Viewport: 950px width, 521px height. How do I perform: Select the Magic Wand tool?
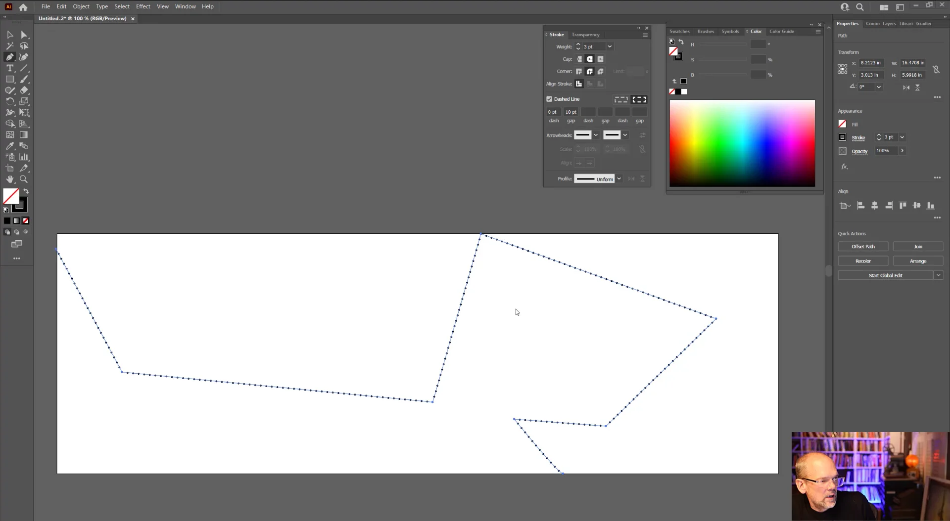point(10,46)
